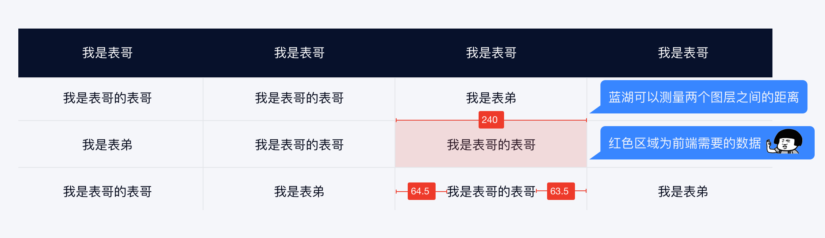Select first-column cell 我是表弟 in the middle row
The width and height of the screenshot is (825, 238).
point(108,145)
